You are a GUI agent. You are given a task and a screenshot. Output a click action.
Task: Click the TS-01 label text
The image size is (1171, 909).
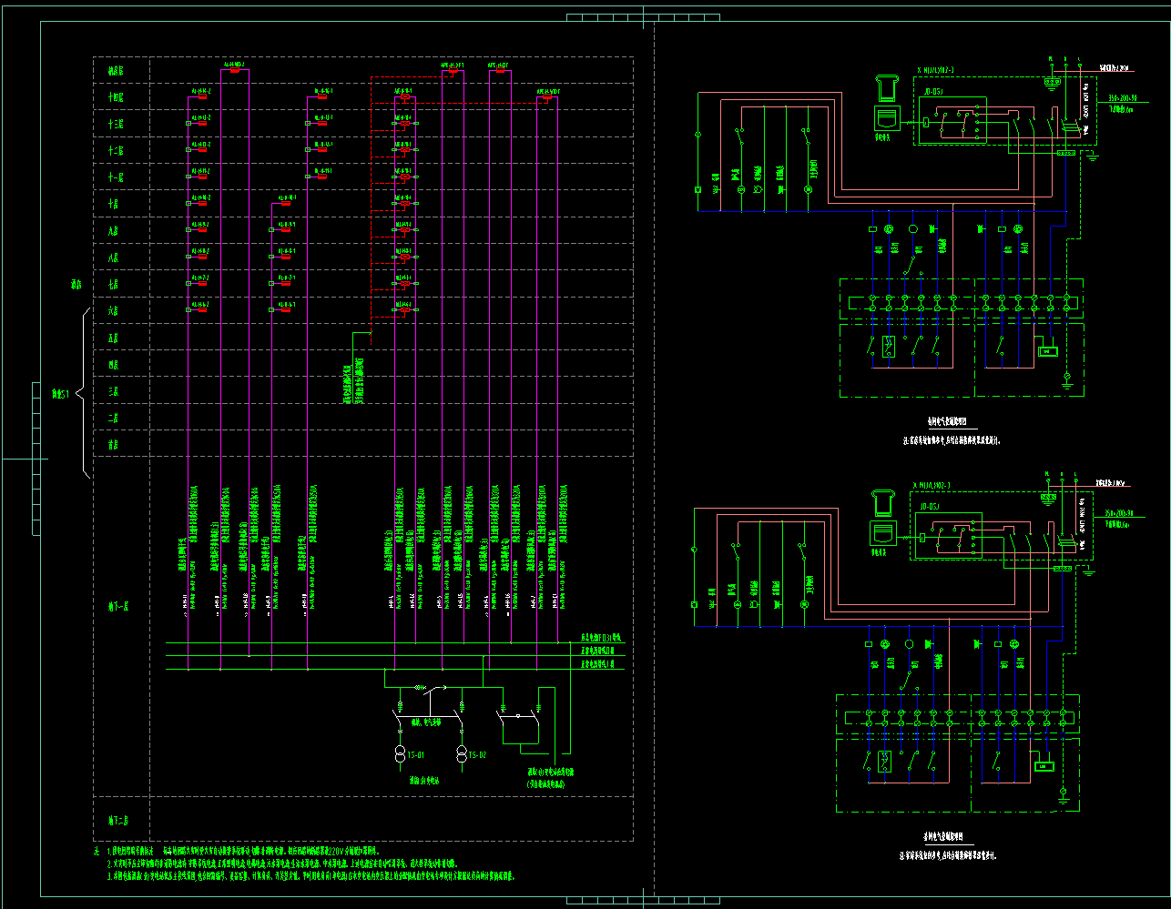point(415,754)
